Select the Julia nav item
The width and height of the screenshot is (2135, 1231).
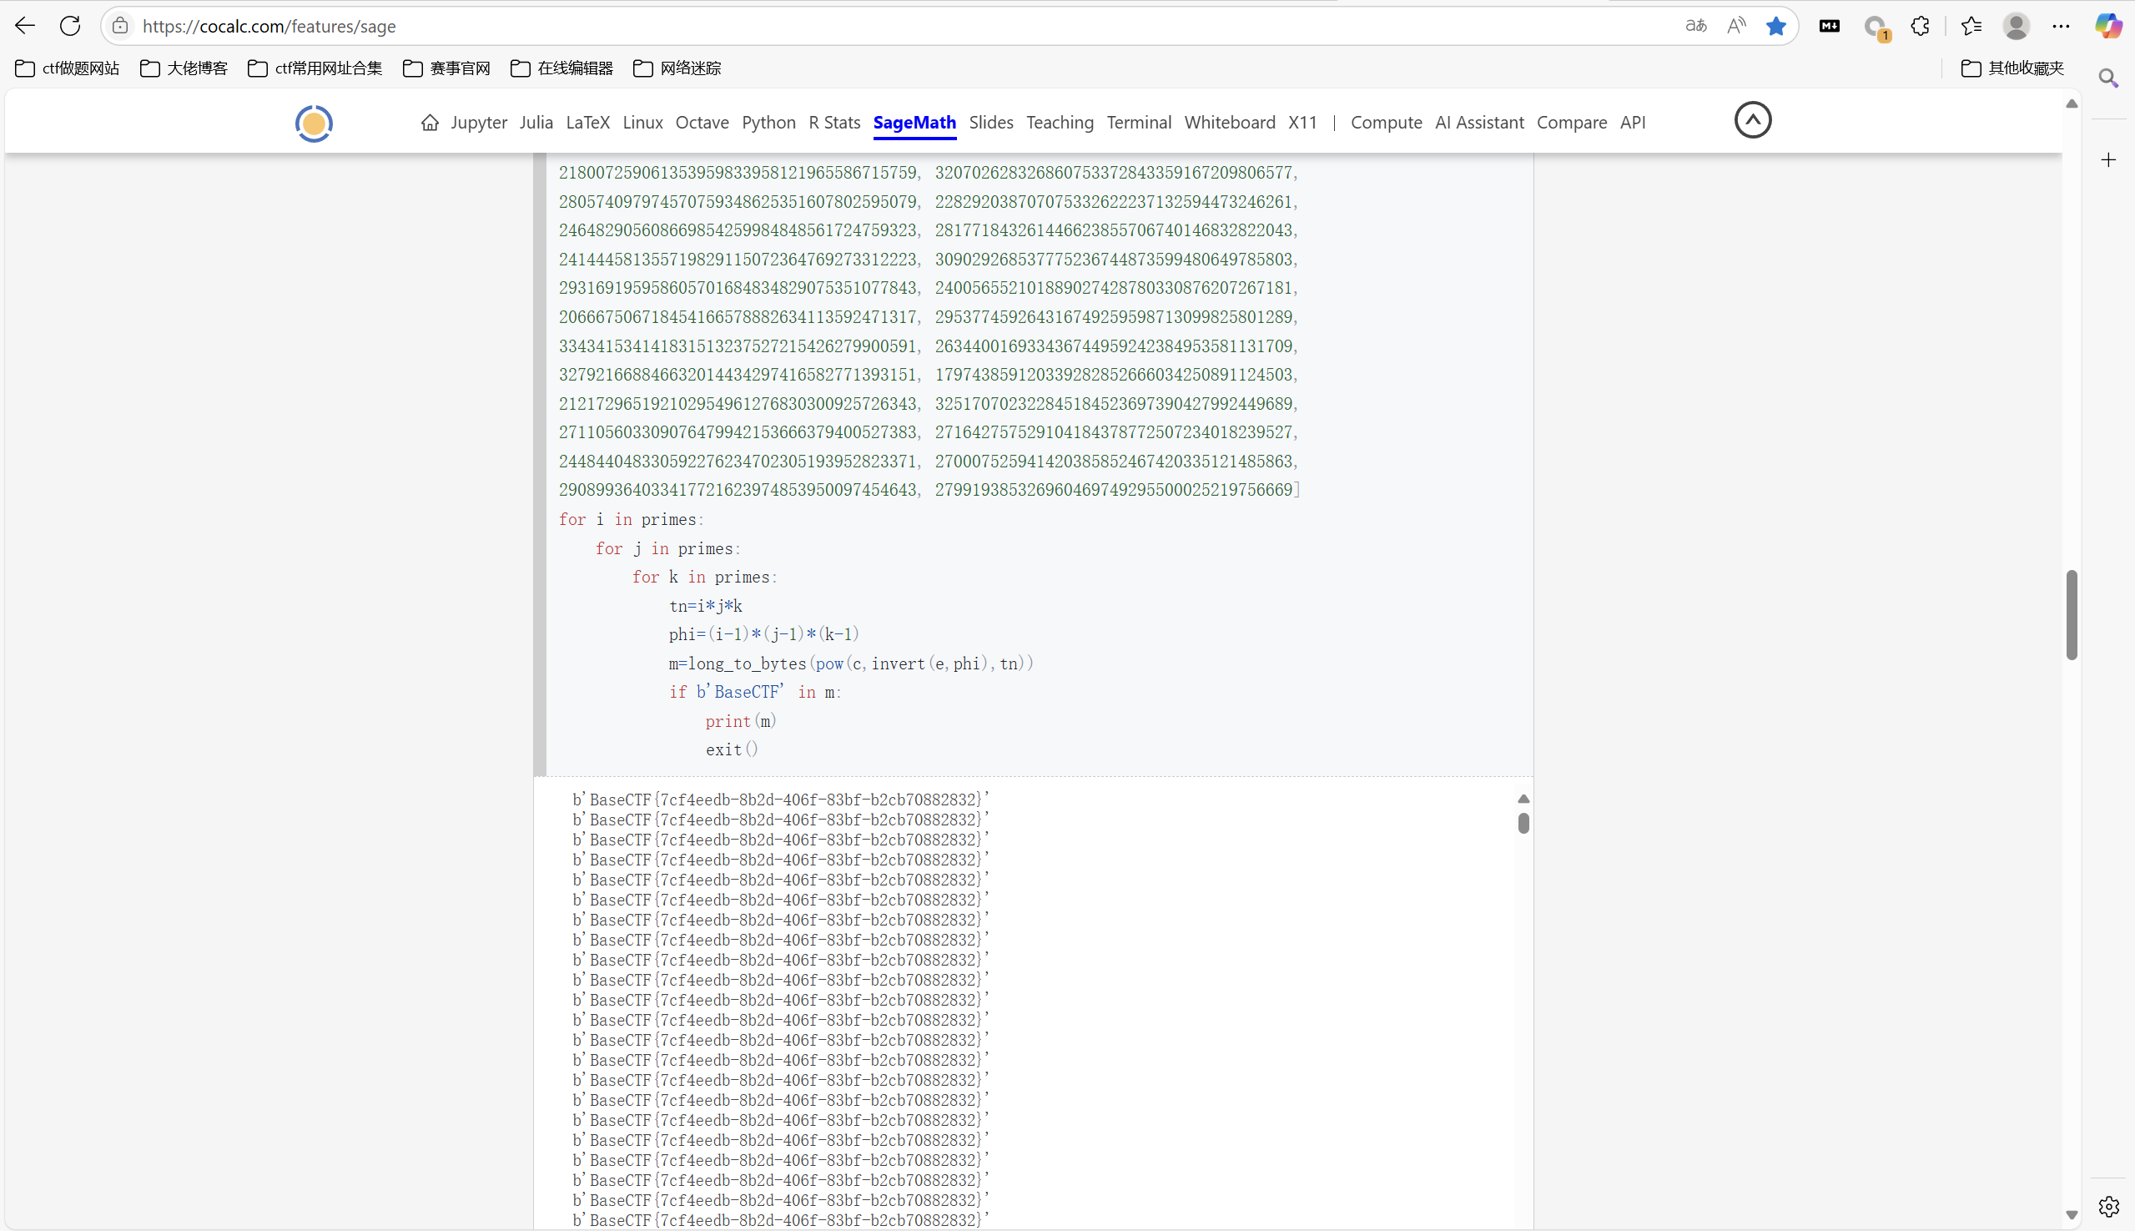(536, 123)
